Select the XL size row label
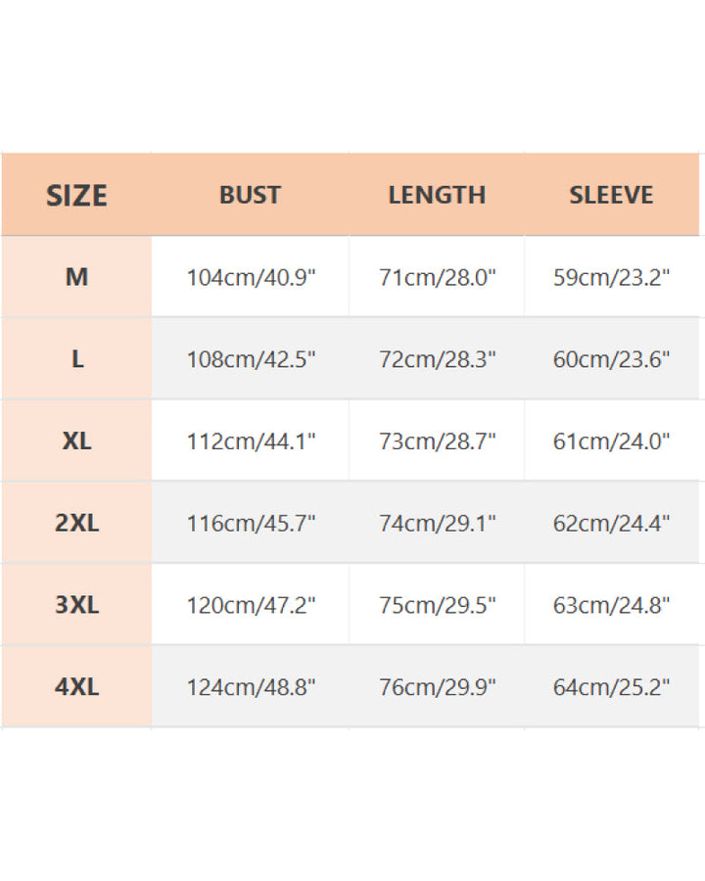This screenshot has height=881, width=705. (76, 441)
